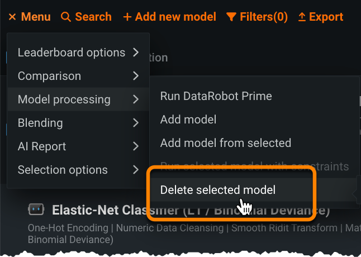Click the robot icon beside Elastic-Net Classifier
Screen dimensions: 361x257
coord(36,210)
